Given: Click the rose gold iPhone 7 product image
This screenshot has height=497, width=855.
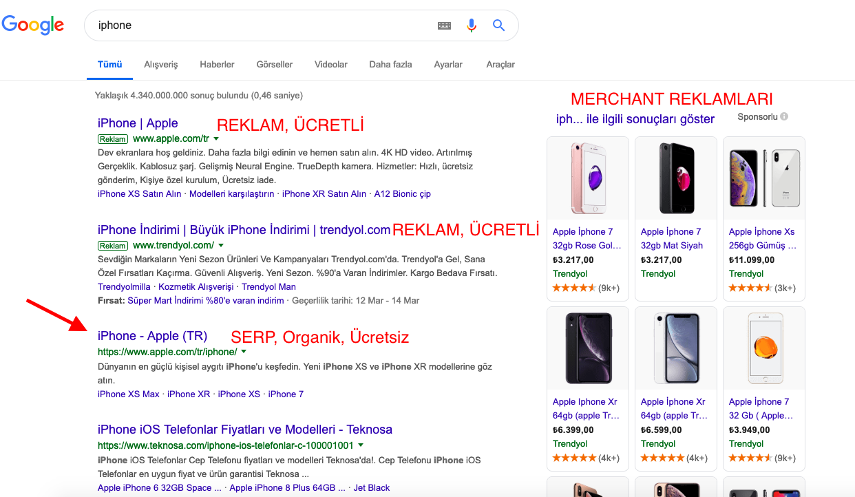Looking at the screenshot, I should tap(588, 178).
